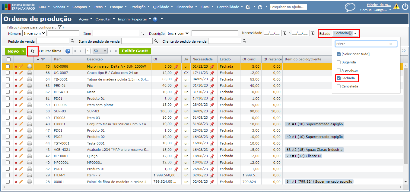
Task: Click search magnifier next to Item field
Action: pyautogui.click(x=143, y=34)
